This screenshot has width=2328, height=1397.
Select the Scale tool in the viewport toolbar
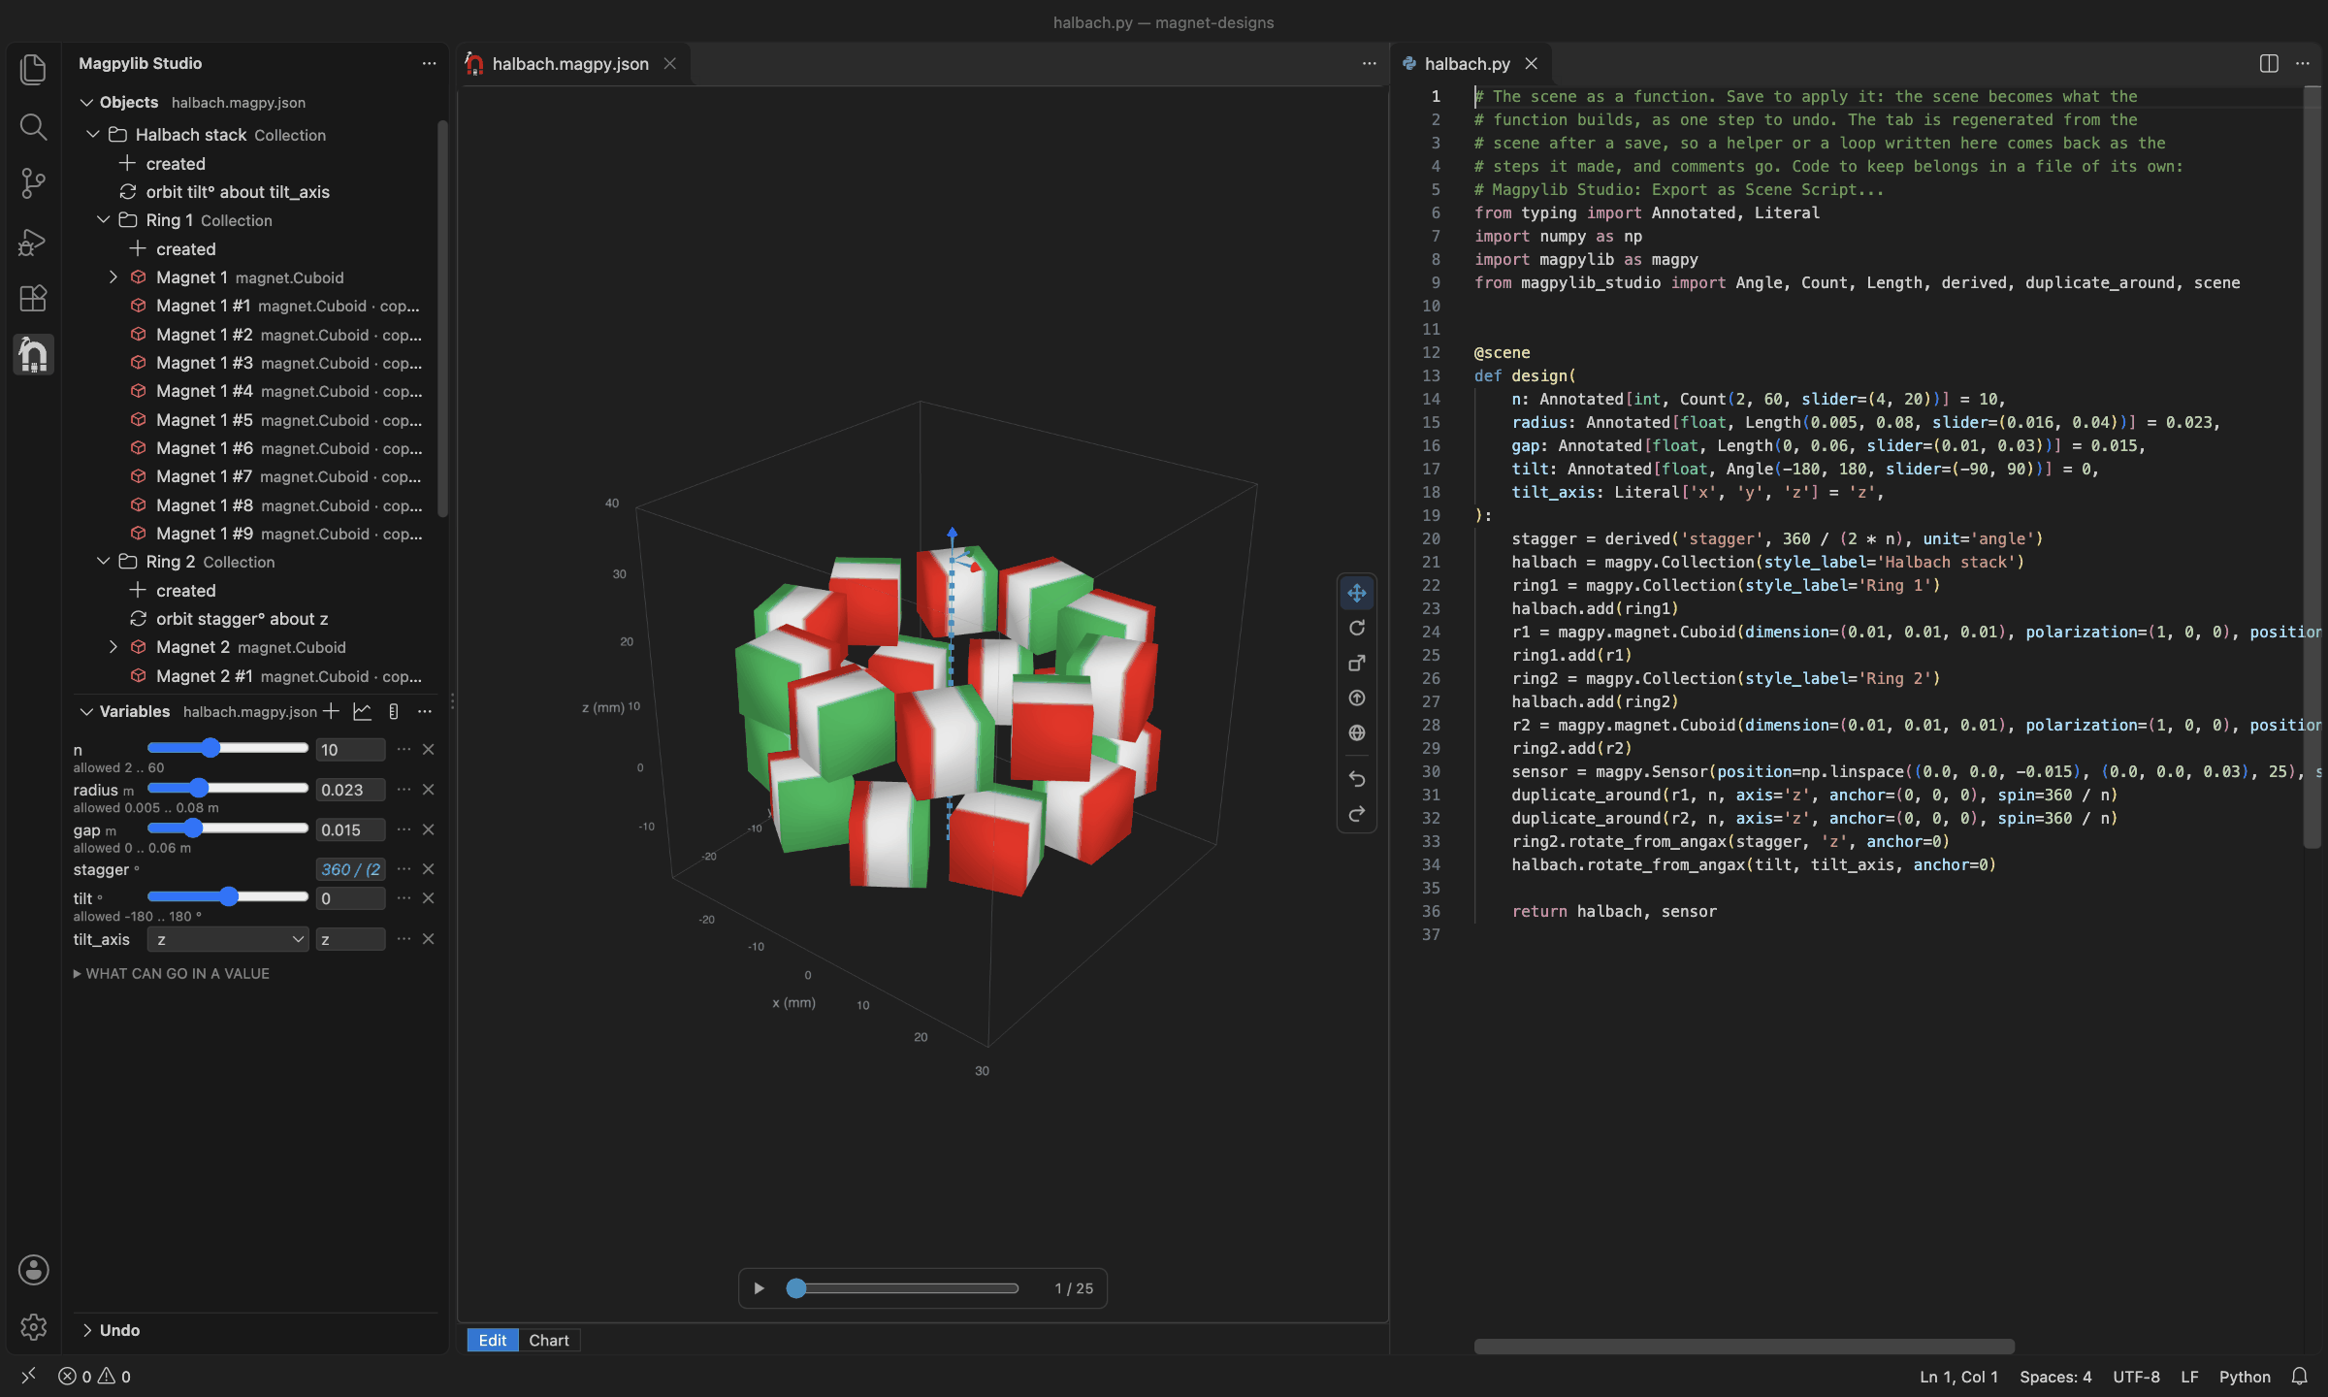(1356, 663)
